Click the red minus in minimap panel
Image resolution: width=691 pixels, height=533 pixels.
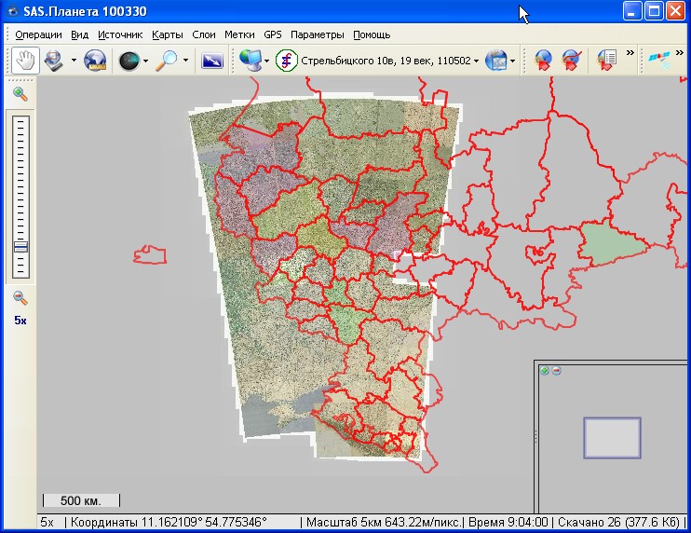pyautogui.click(x=556, y=370)
